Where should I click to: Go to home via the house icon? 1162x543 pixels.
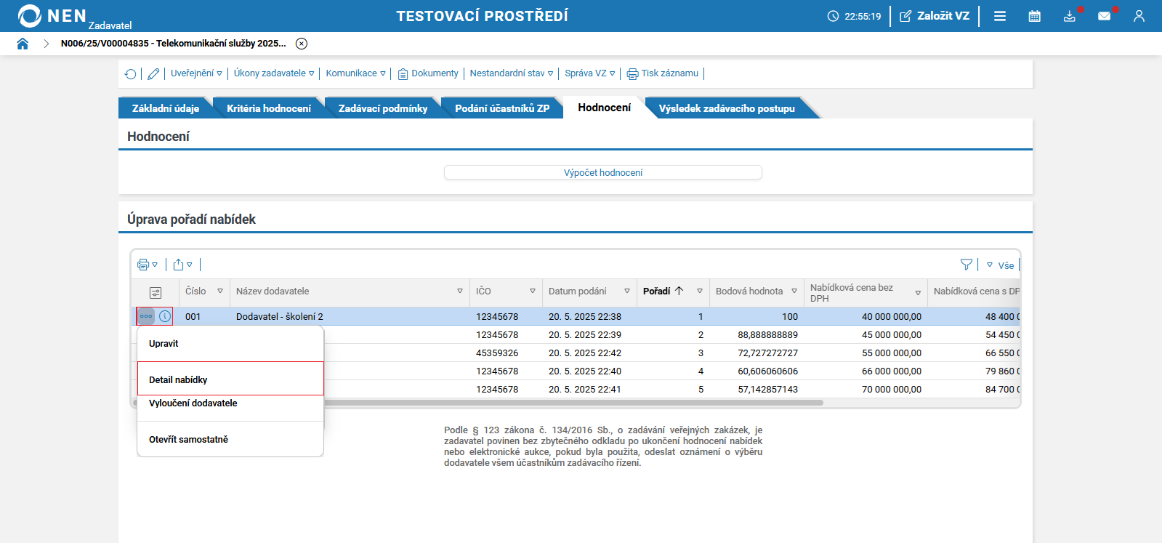point(23,44)
